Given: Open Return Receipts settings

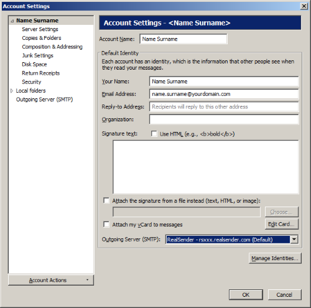Looking at the screenshot, I should 41,73.
